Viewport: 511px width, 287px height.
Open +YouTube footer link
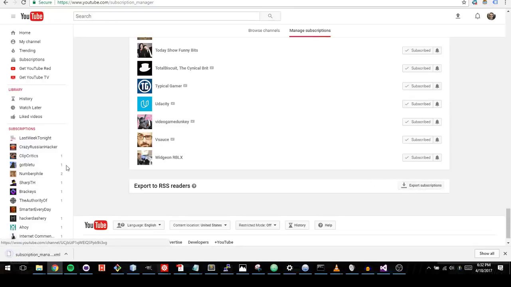pos(224,242)
